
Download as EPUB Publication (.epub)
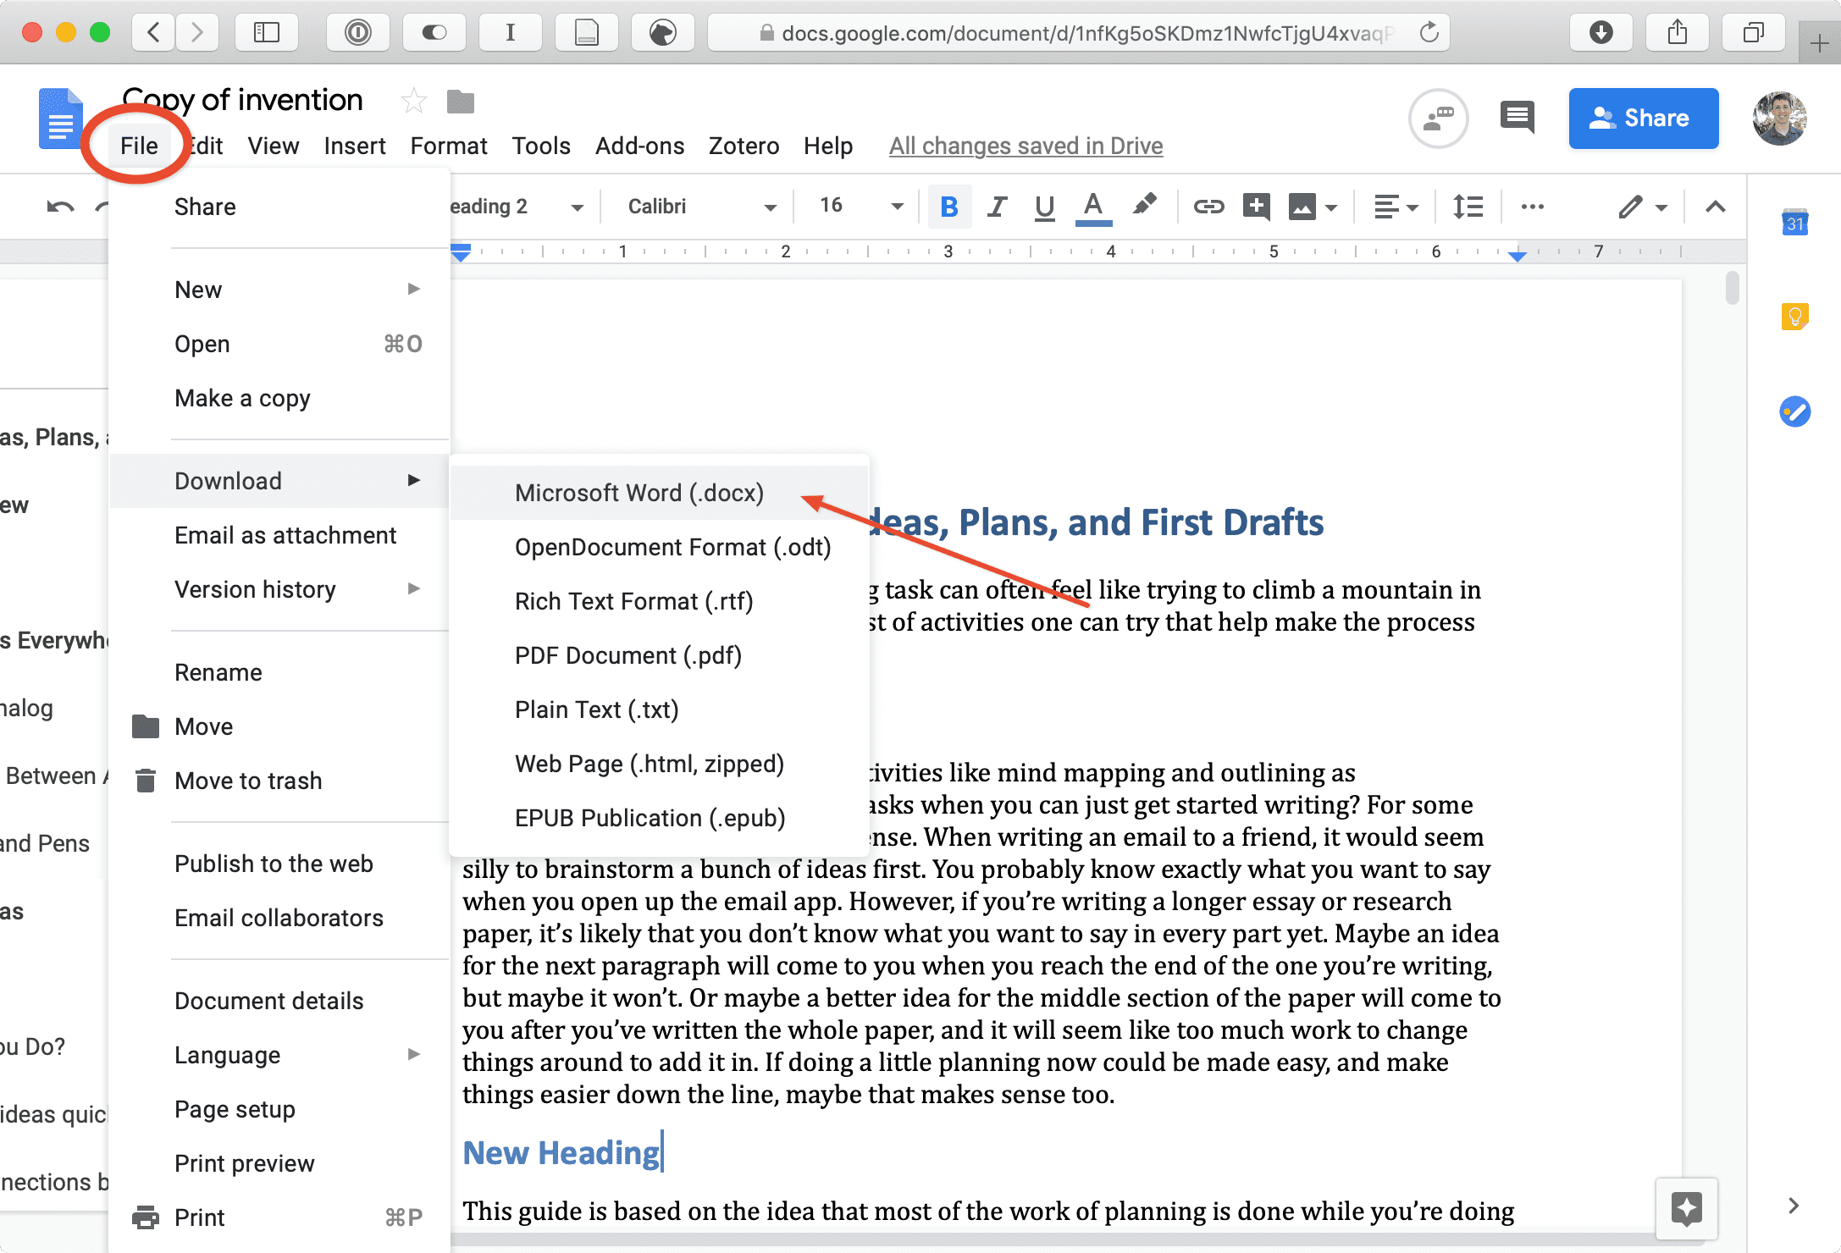tap(659, 818)
